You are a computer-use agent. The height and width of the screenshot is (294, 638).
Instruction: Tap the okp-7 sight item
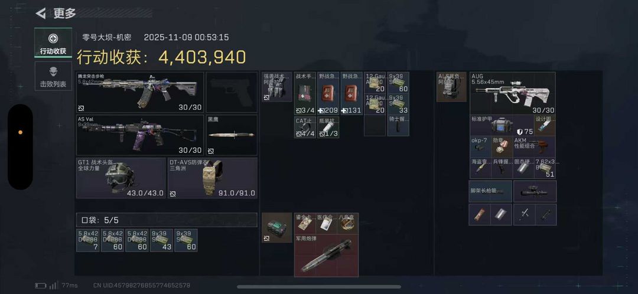(x=480, y=146)
